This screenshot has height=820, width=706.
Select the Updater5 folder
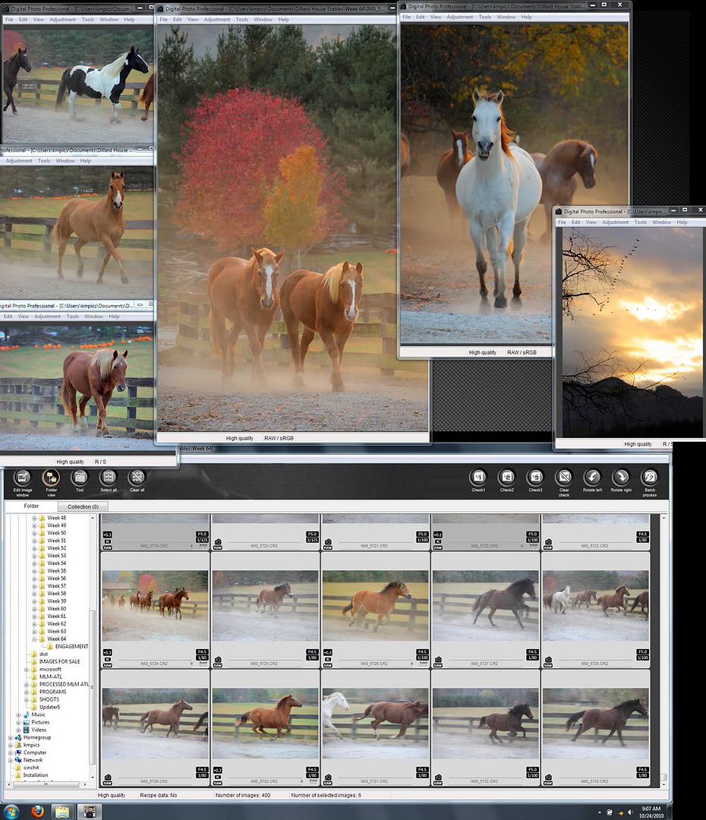[49, 707]
